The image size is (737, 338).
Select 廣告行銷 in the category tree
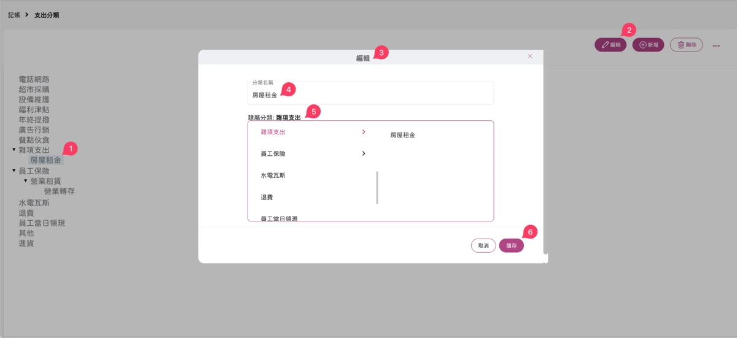[34, 130]
